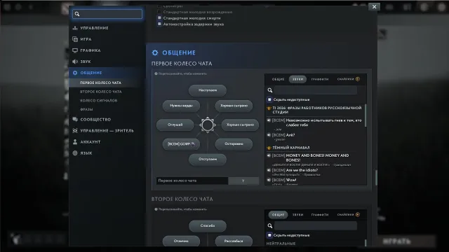Select the 'Спасибо' slot in second wheel

(208, 225)
